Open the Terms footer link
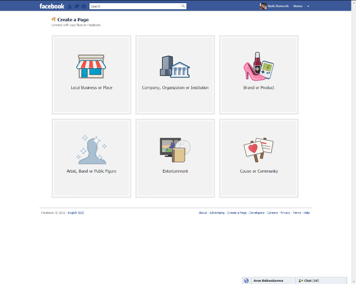356x284 pixels. [297, 213]
